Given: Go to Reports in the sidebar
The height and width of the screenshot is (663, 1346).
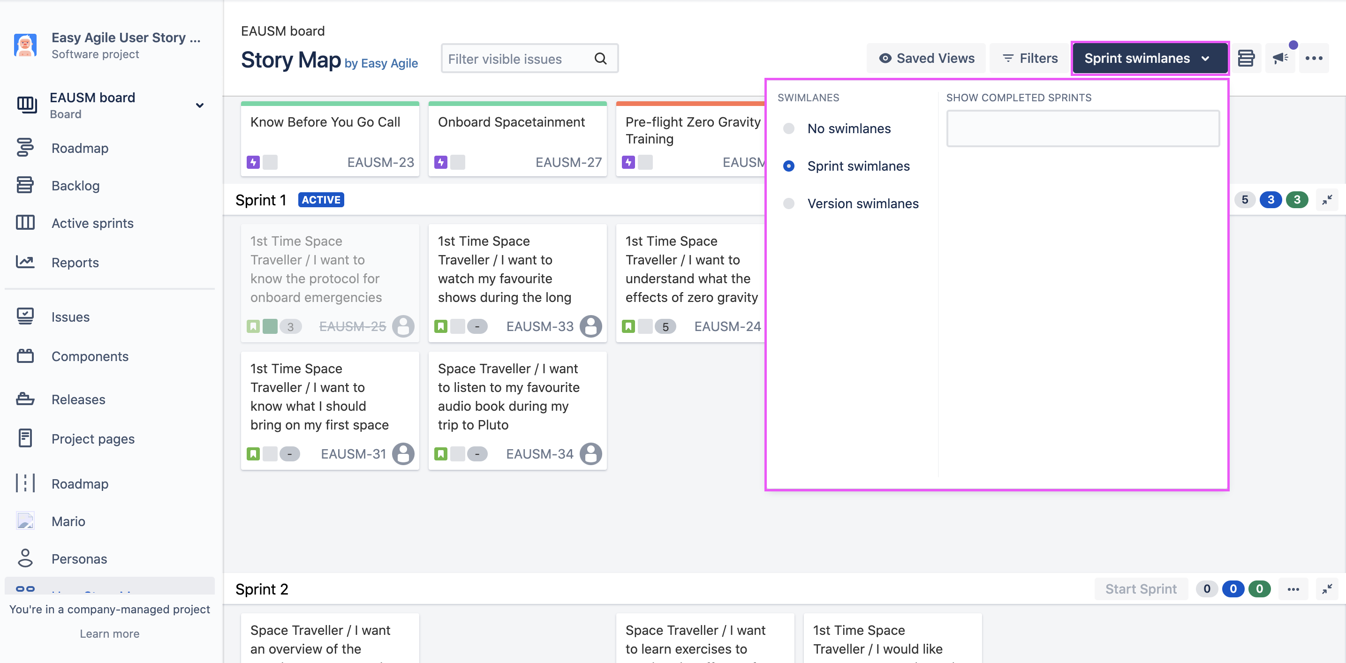Looking at the screenshot, I should tap(75, 262).
